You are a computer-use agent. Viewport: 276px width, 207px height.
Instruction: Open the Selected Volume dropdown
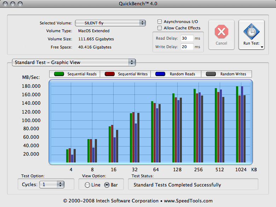pos(110,23)
